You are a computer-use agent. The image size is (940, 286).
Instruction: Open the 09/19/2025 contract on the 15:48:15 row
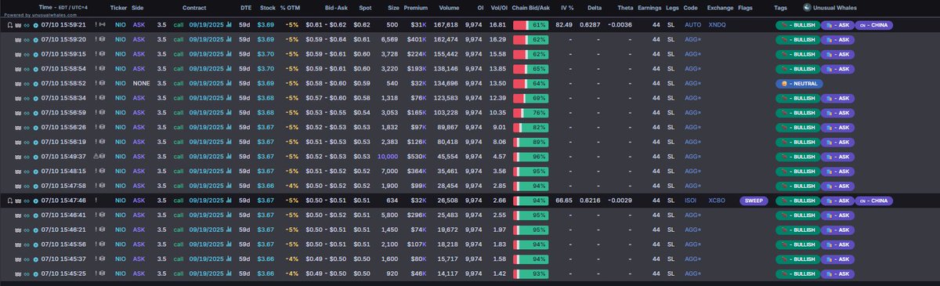pos(206,172)
